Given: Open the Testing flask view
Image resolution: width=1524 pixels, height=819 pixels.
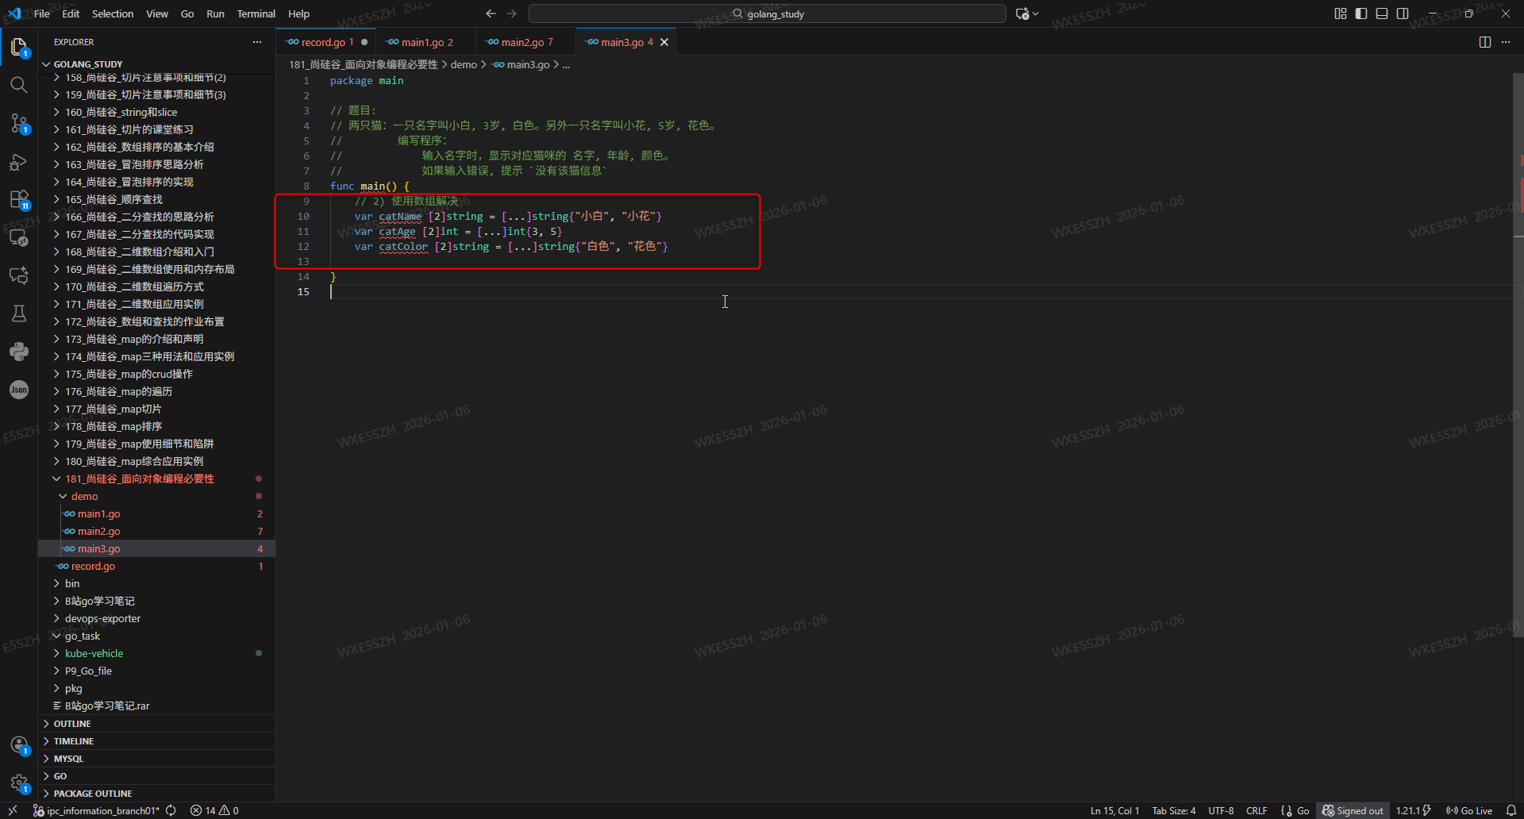Looking at the screenshot, I should click(19, 313).
